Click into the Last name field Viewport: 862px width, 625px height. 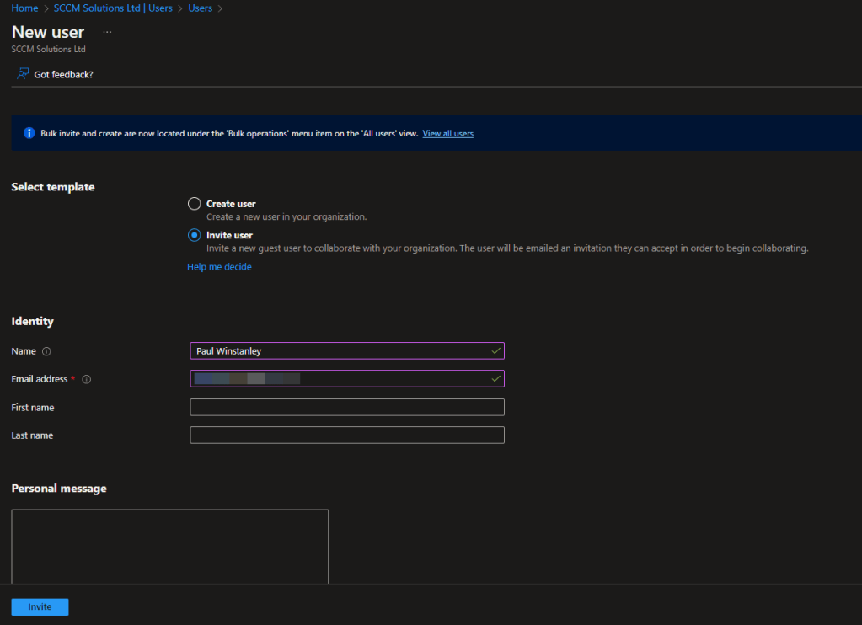tap(347, 435)
